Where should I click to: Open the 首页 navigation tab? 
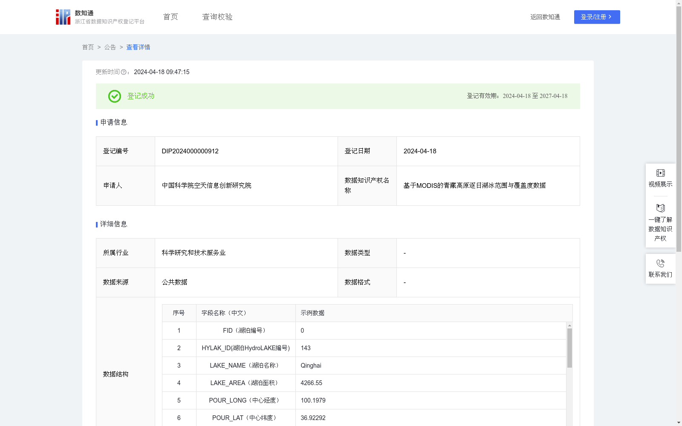click(x=170, y=17)
